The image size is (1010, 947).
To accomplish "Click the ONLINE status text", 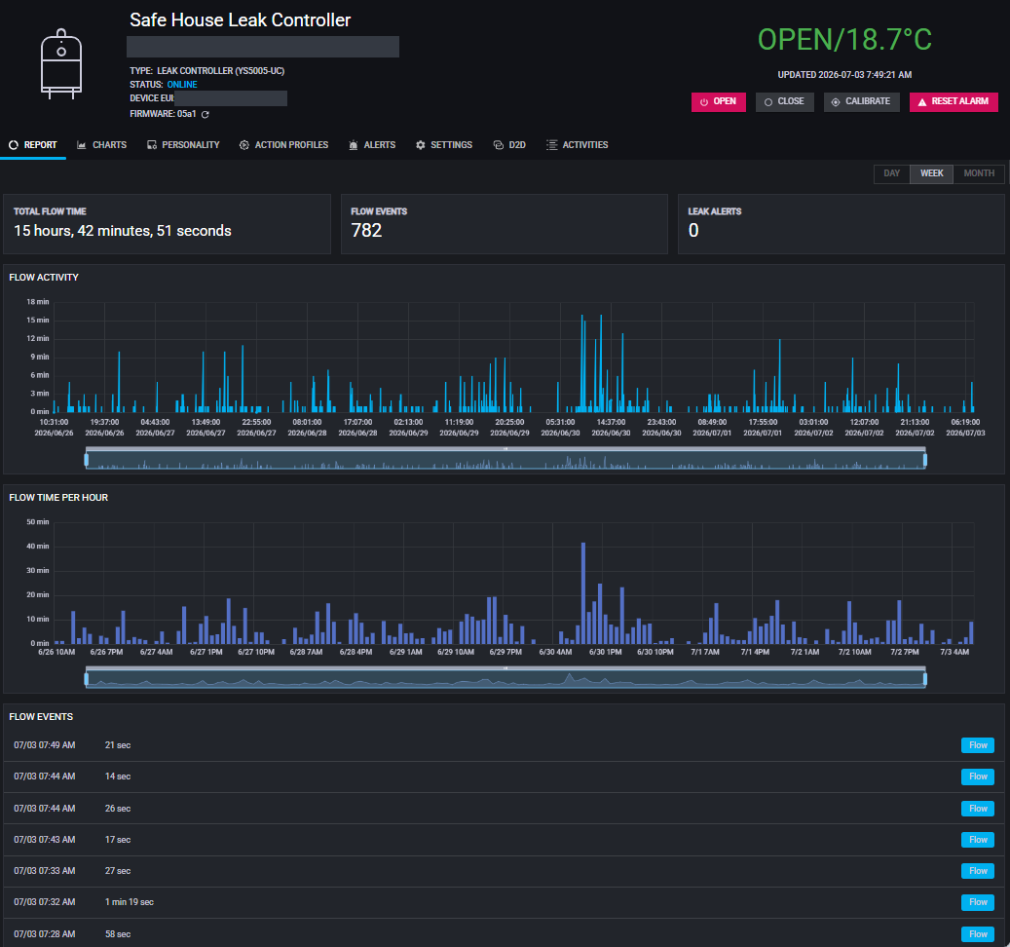I will click(182, 85).
